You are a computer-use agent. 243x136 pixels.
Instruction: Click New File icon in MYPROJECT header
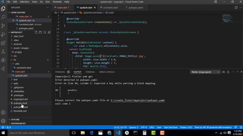coord(36,32)
